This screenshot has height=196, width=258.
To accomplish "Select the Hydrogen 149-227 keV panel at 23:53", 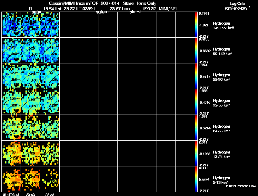I will click(x=30, y=25).
